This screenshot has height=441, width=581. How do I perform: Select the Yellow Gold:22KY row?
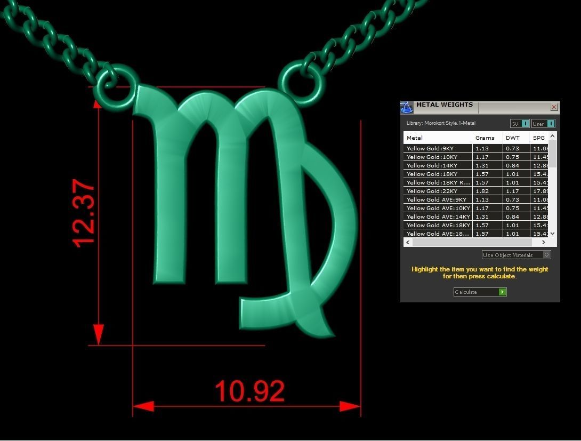[x=476, y=191]
